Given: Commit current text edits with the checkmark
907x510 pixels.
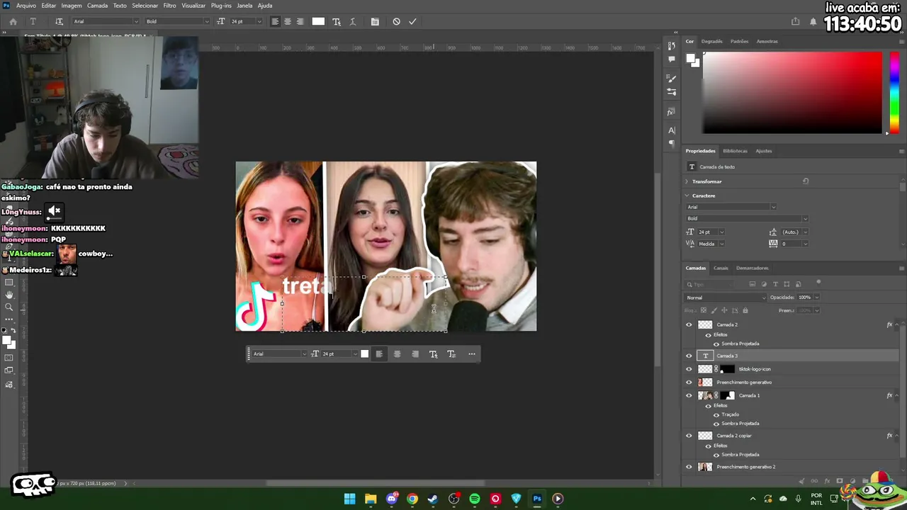Looking at the screenshot, I should click(412, 21).
